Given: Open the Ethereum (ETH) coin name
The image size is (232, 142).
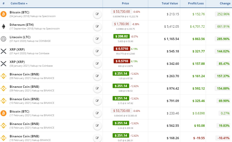Looking at the screenshot, I should (22, 25).
